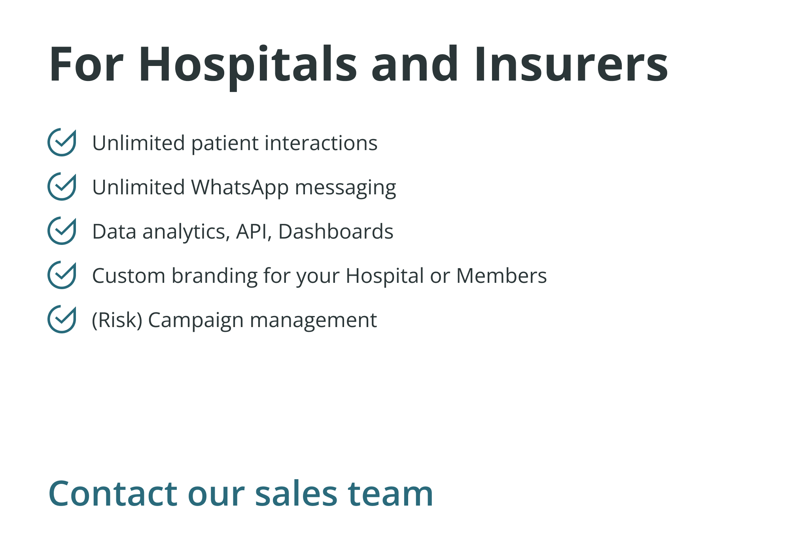This screenshot has width=791, height=553.
Task: Click the For Hospitals and Insurers heading
Action: [x=358, y=64]
